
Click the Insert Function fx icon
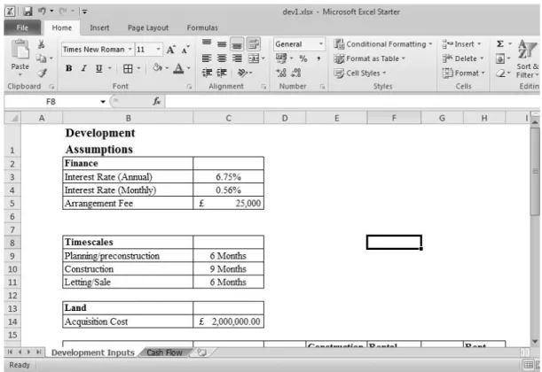point(157,101)
